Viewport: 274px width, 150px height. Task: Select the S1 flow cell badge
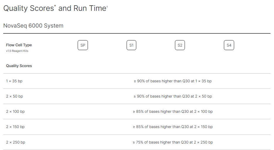coord(131,45)
